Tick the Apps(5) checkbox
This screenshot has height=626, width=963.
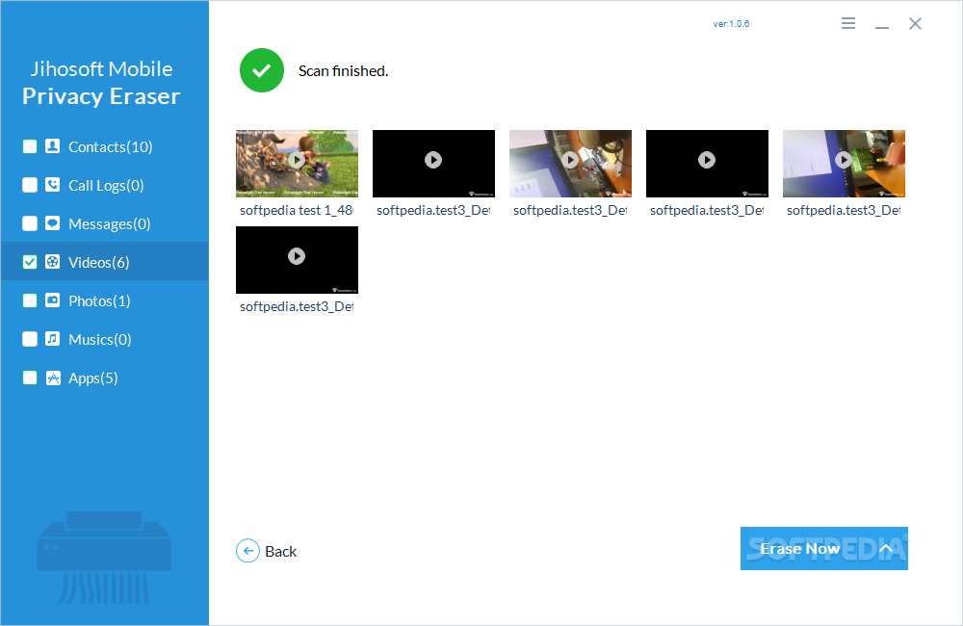pos(30,378)
